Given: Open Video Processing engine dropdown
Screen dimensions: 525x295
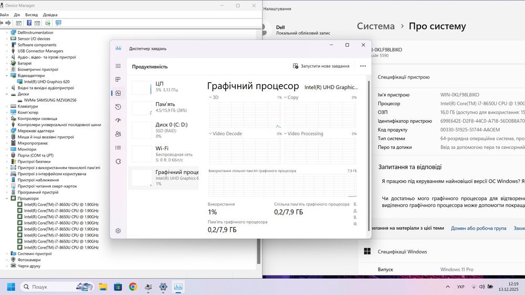Looking at the screenshot, I should 303,133.
